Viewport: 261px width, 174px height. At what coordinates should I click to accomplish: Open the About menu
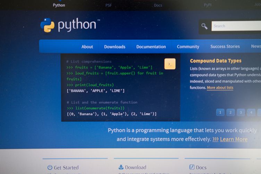pos(87,47)
